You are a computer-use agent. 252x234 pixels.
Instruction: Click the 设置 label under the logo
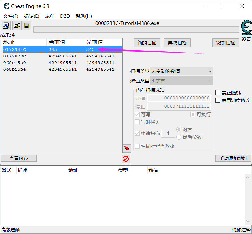click(x=246, y=39)
